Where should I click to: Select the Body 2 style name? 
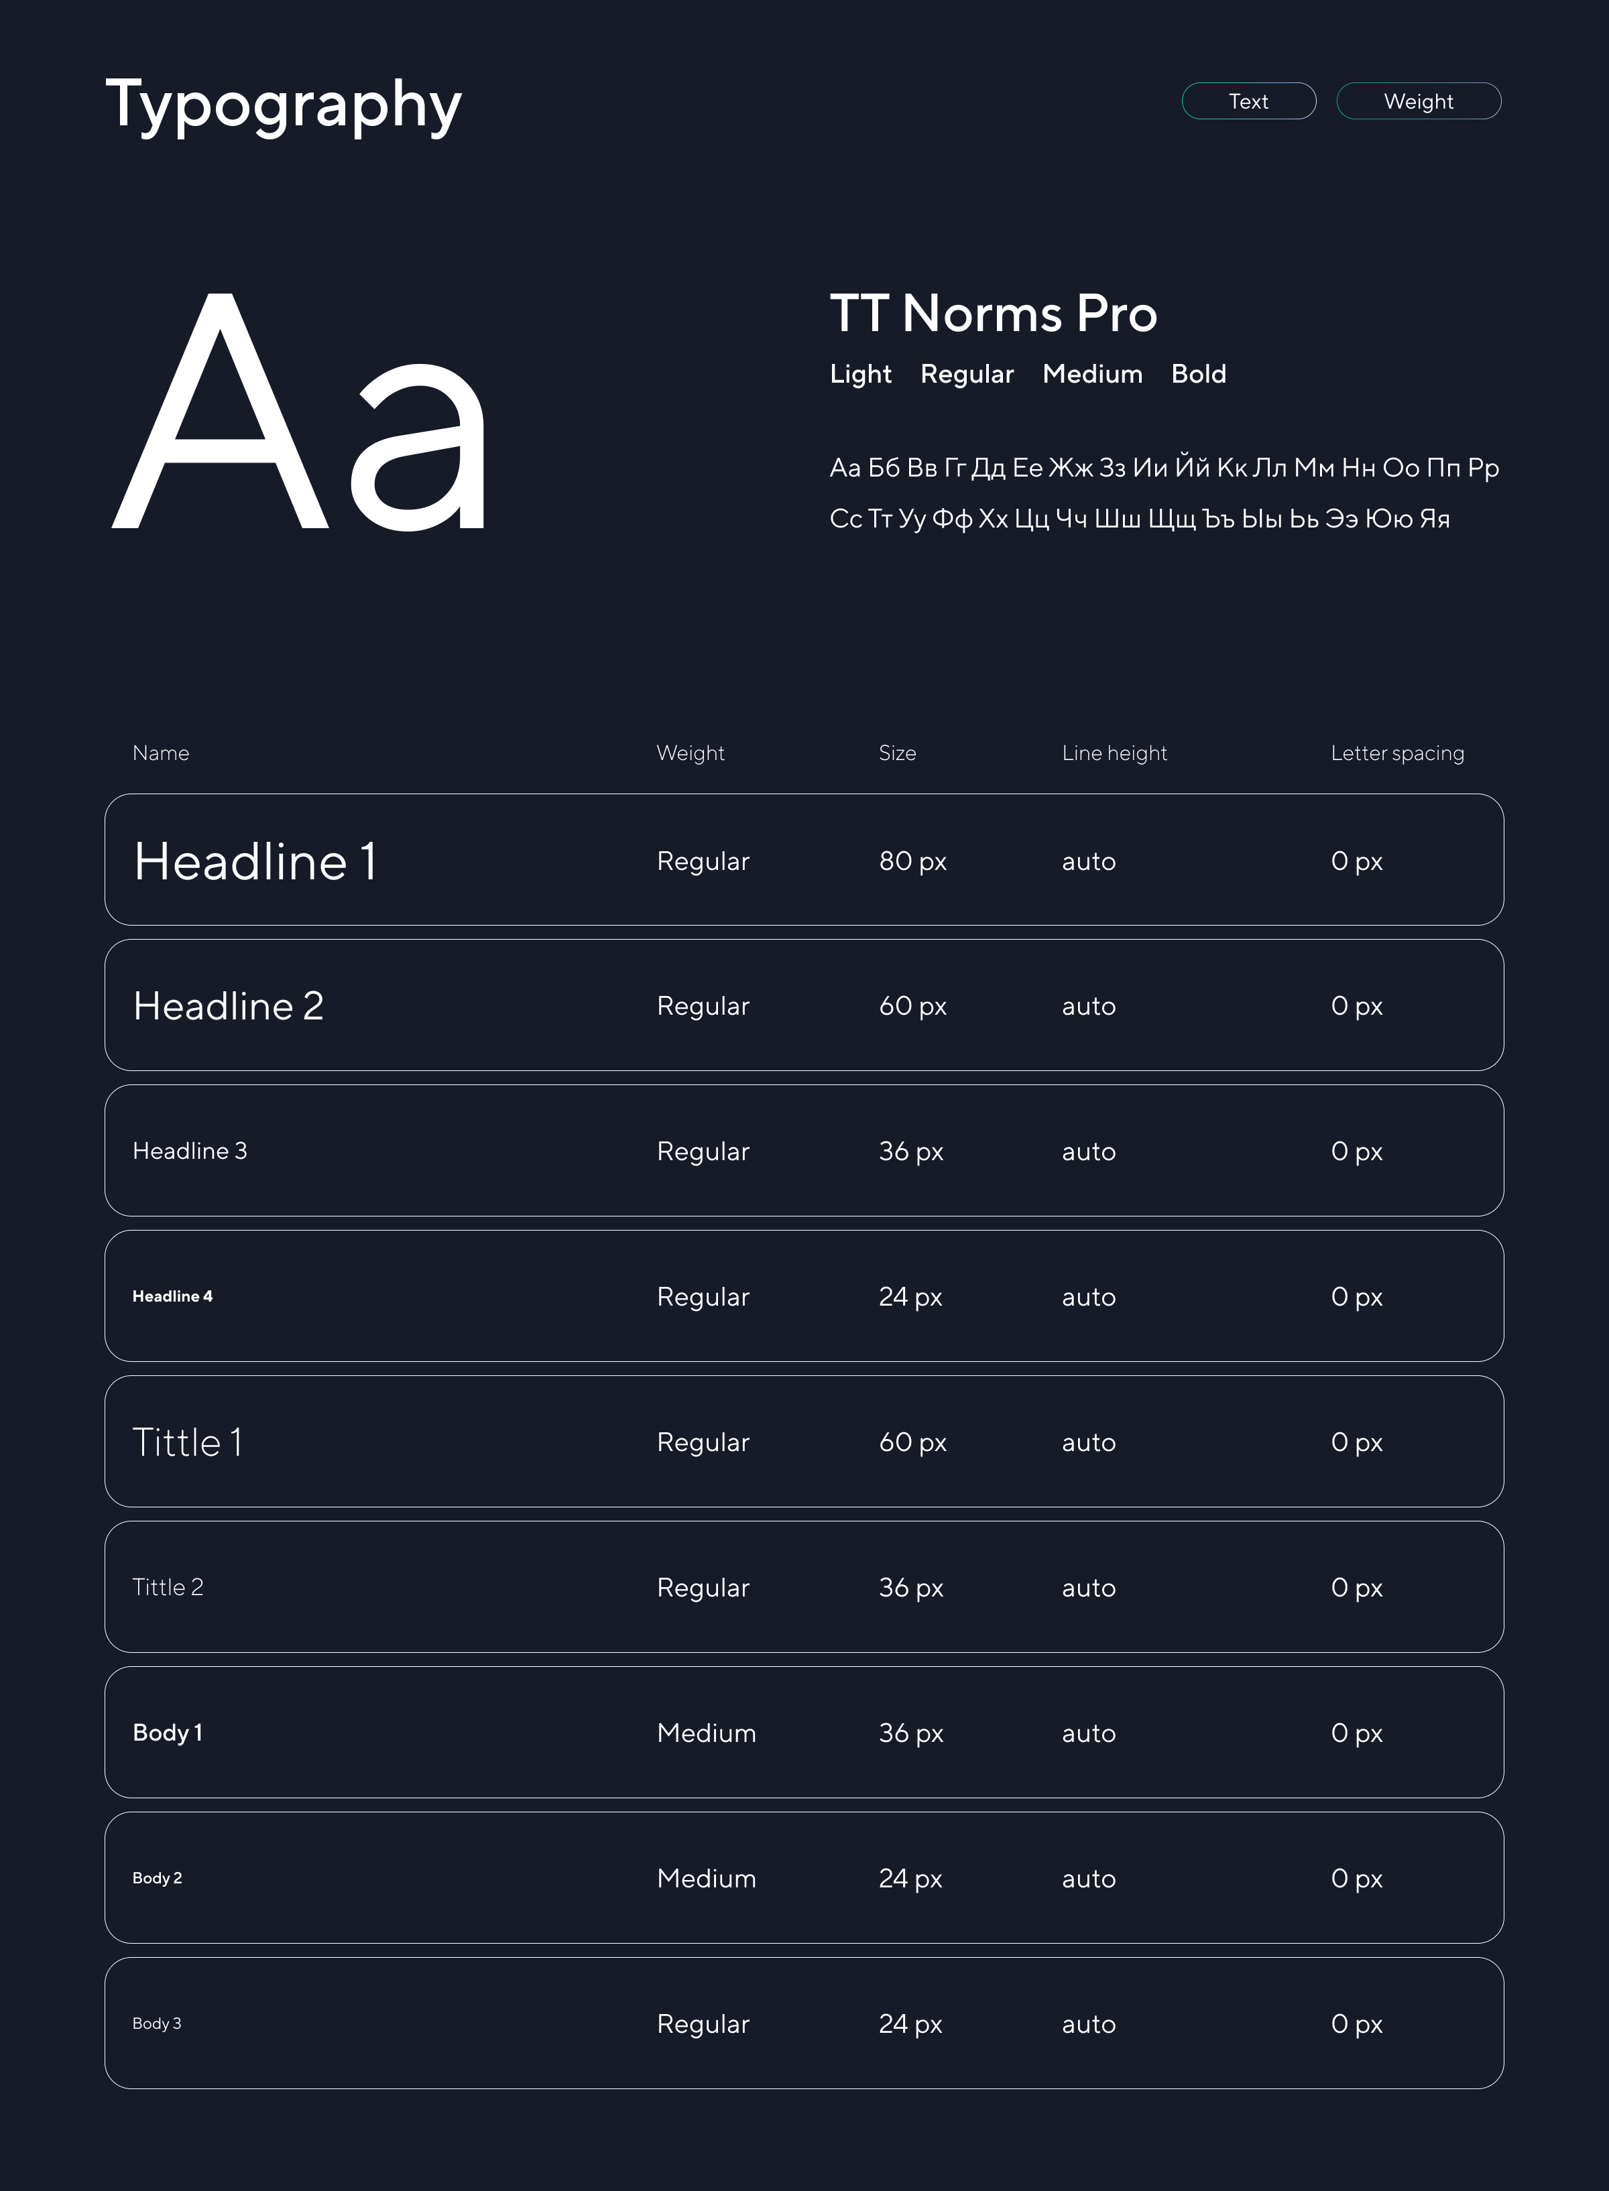pos(157,1879)
